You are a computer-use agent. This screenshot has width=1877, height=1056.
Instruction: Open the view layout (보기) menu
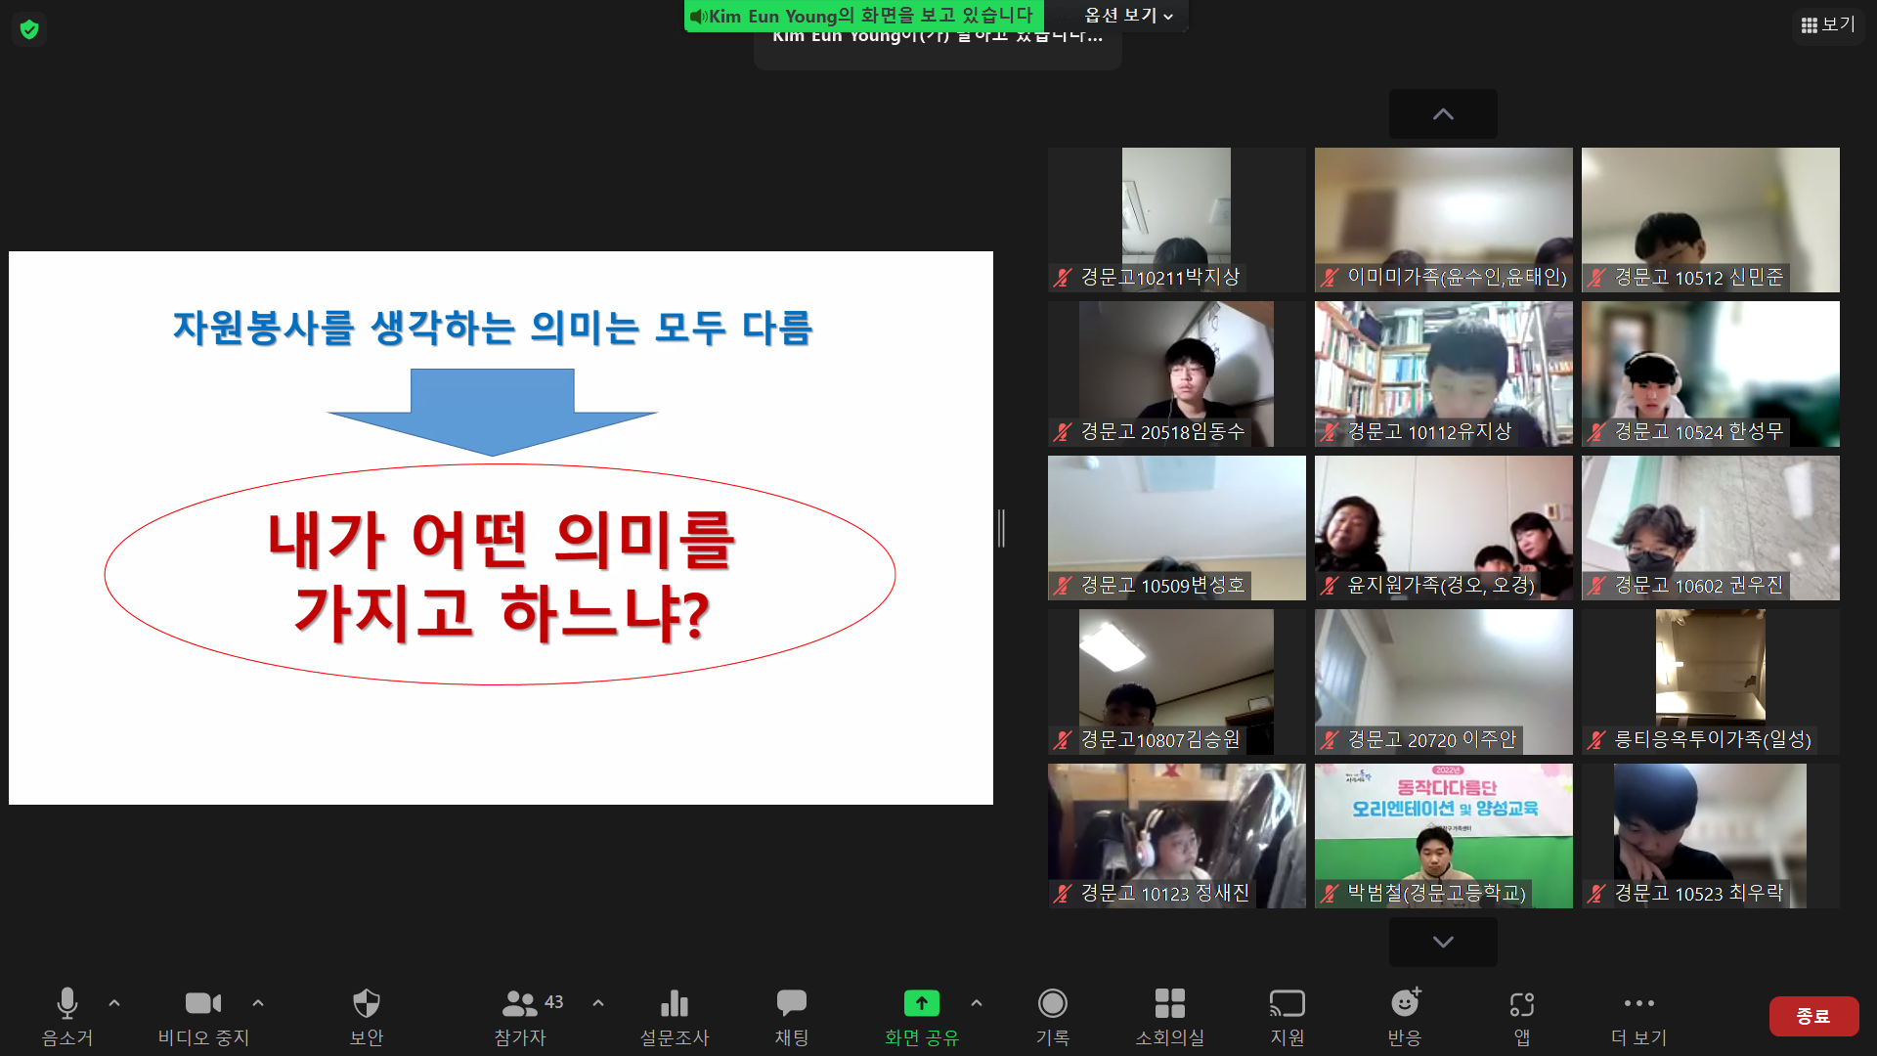[x=1827, y=24]
